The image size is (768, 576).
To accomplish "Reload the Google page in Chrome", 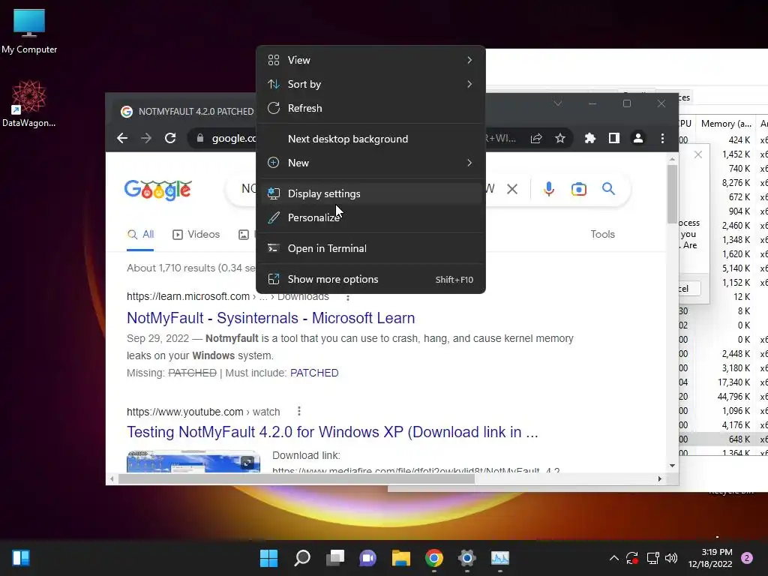I will pyautogui.click(x=170, y=139).
